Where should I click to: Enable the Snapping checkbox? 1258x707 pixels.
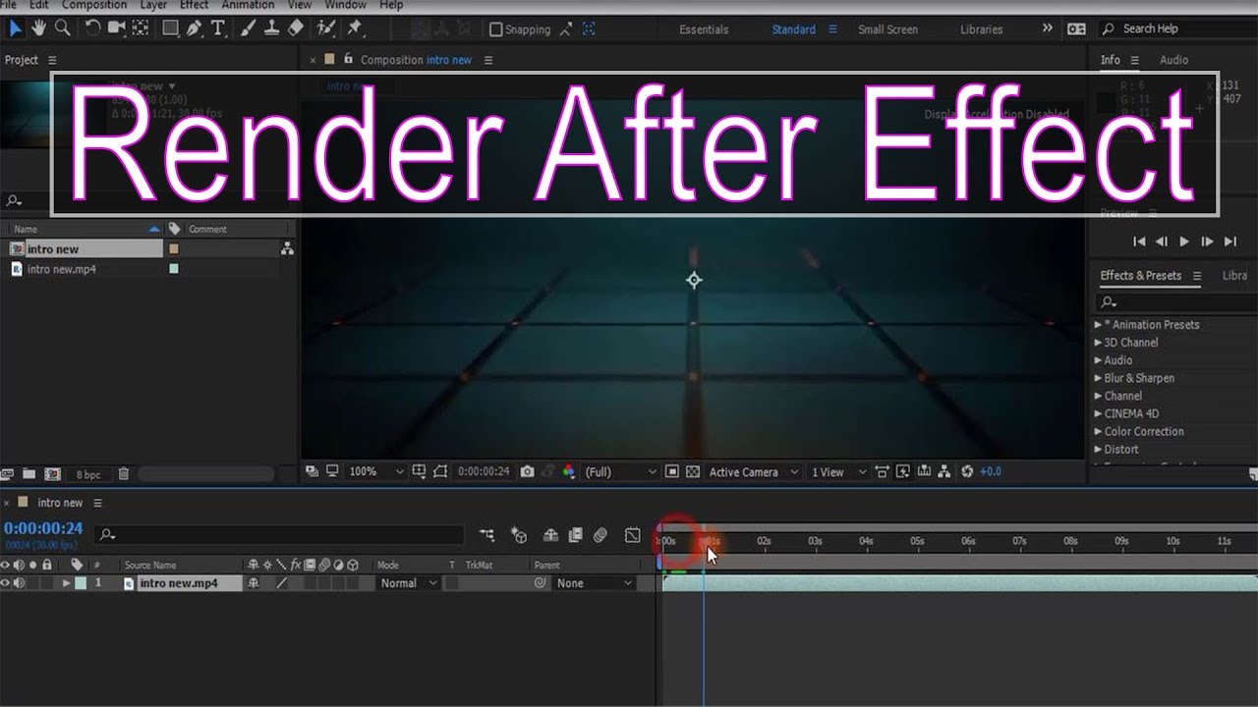[496, 29]
